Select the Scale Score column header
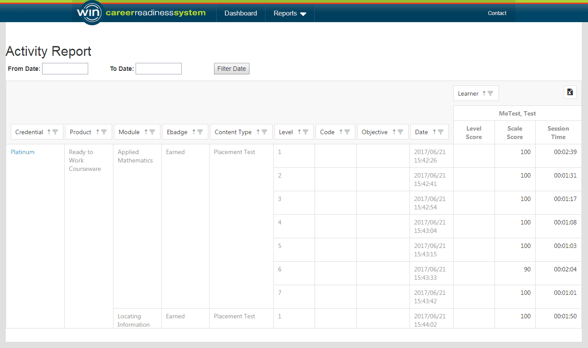This screenshot has width=588, height=348. (x=515, y=133)
